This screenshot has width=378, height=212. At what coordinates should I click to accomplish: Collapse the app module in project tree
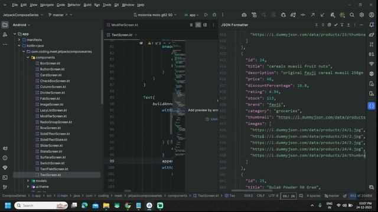(x=15, y=34)
